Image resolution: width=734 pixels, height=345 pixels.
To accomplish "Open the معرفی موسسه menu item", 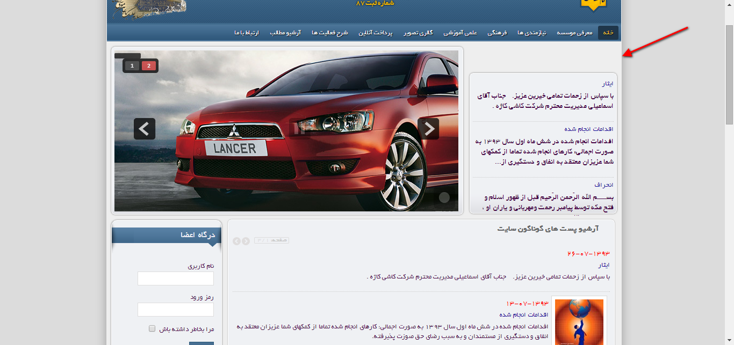I will (574, 33).
